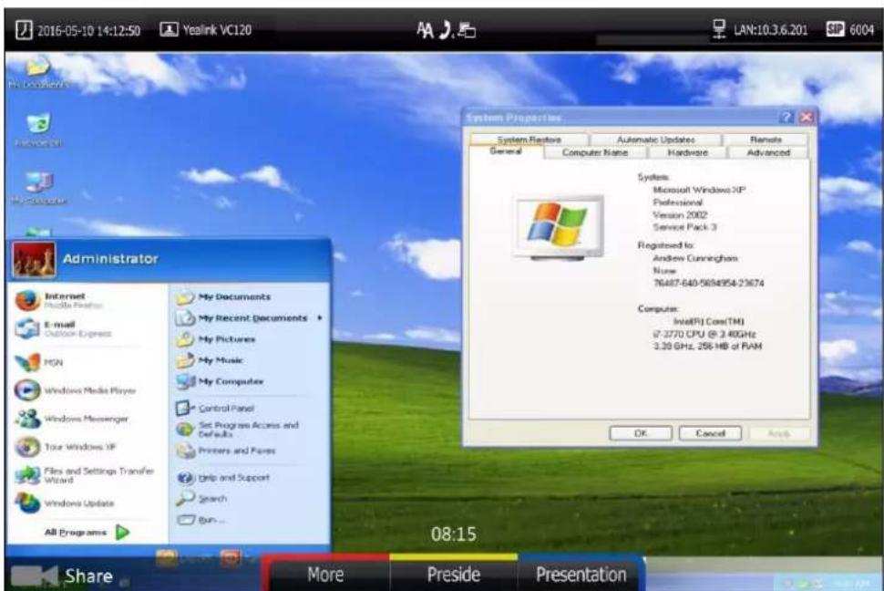
Task: Click the My Documents folder icon in Start menu
Action: [185, 297]
